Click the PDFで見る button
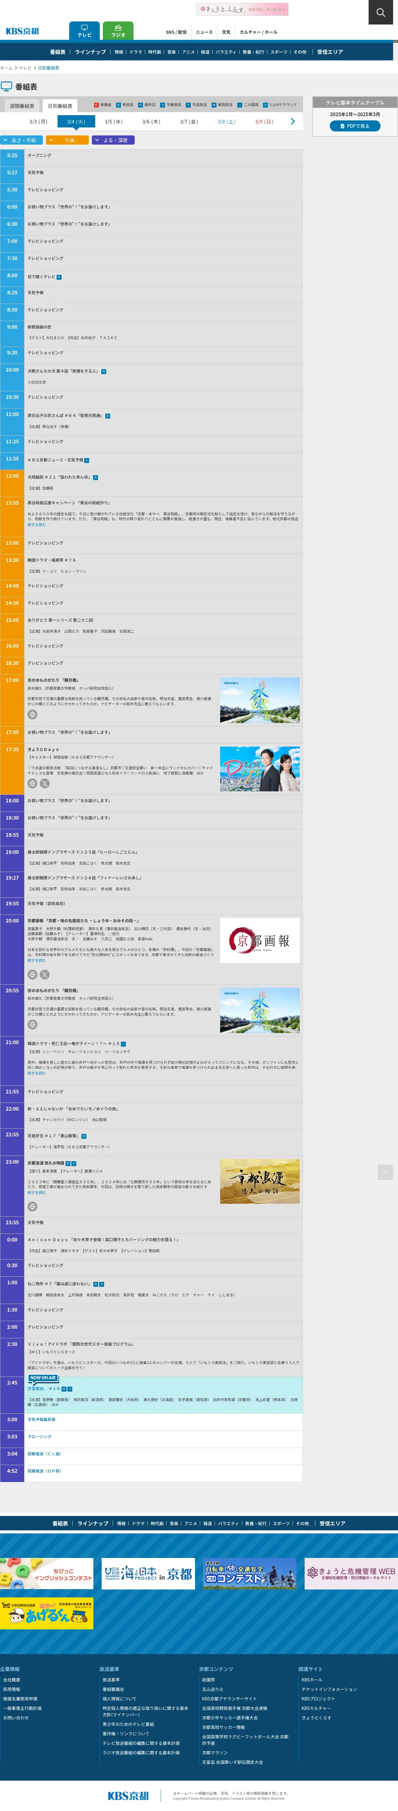This screenshot has width=398, height=1811. coord(355,126)
